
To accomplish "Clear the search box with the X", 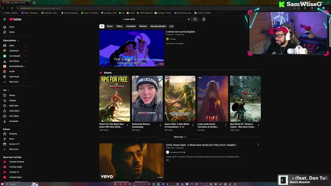I will (x=189, y=19).
